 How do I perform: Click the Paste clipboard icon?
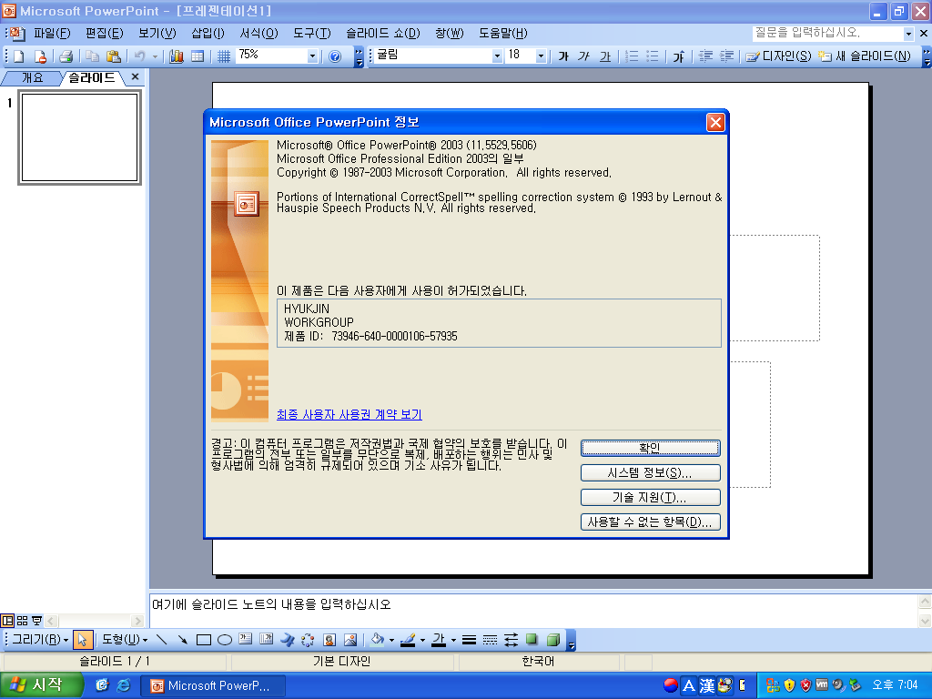pos(113,56)
